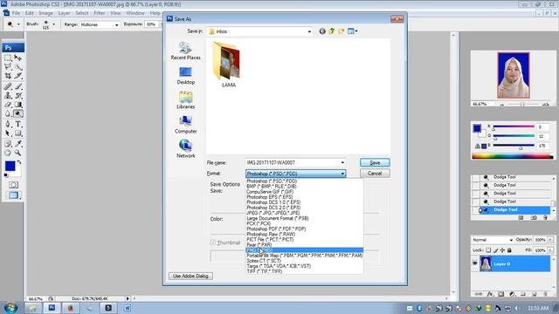Open the File name dropdown arrow

pos(342,163)
